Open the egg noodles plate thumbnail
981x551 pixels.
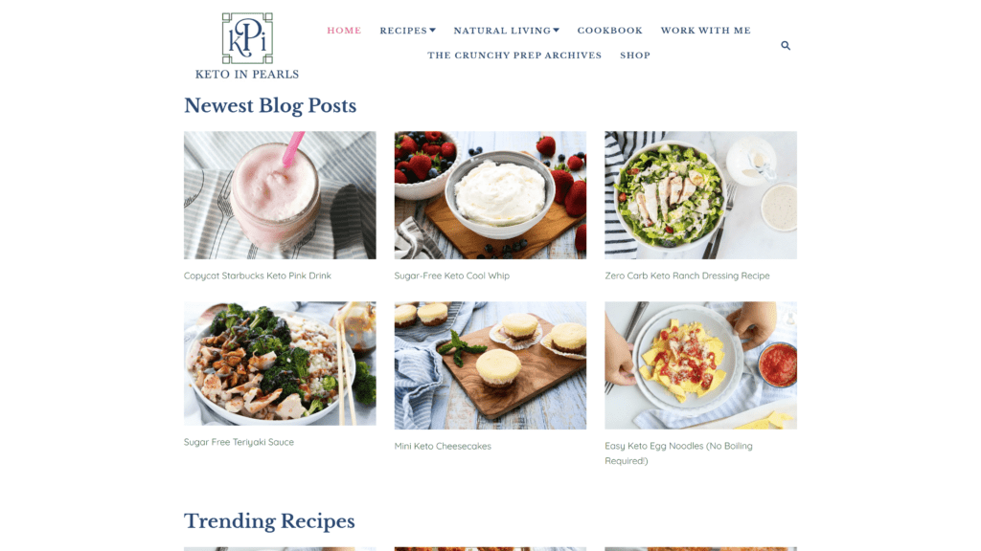pyautogui.click(x=700, y=365)
